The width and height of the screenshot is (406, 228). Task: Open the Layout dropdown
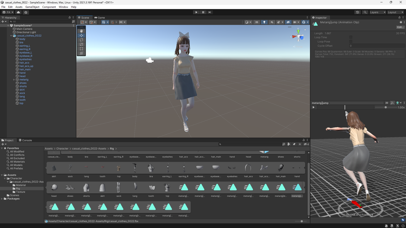point(395,12)
